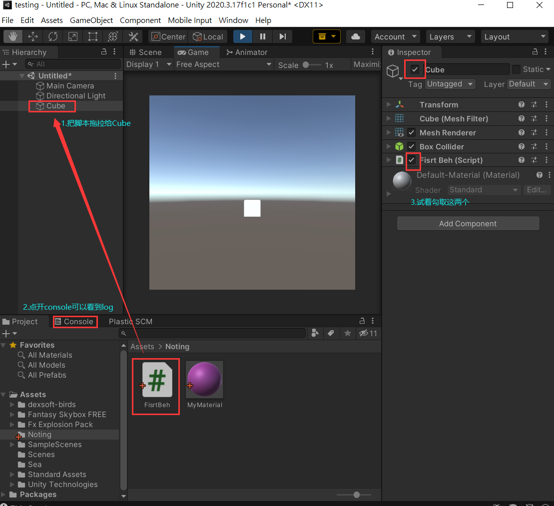
Task: Open Untitled scene options menu
Action: pyautogui.click(x=115, y=75)
